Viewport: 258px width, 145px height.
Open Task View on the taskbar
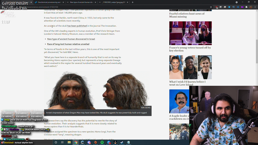pyautogui.click(x=62, y=142)
